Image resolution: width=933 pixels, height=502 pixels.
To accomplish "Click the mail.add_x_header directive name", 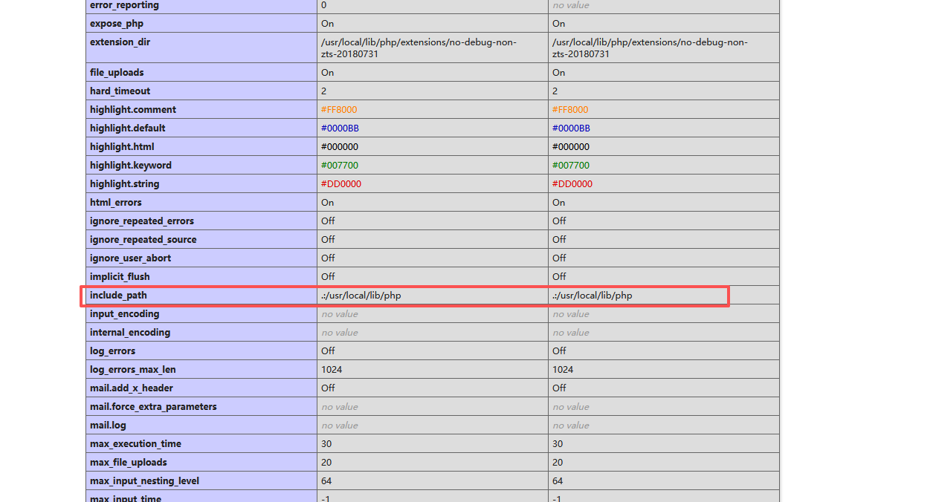I will [x=132, y=388].
